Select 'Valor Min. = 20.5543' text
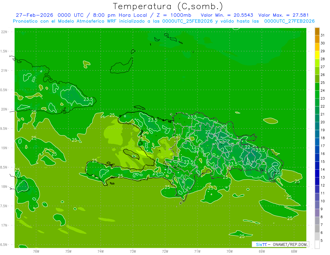The height and width of the screenshot is (255, 330). tap(227, 15)
